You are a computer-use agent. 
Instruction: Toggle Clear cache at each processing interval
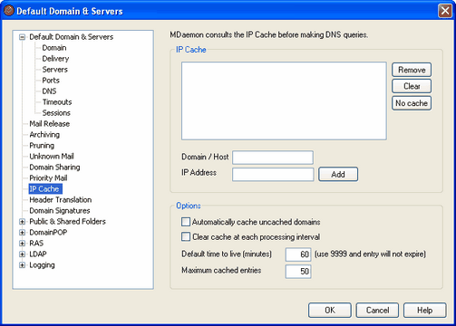point(186,236)
